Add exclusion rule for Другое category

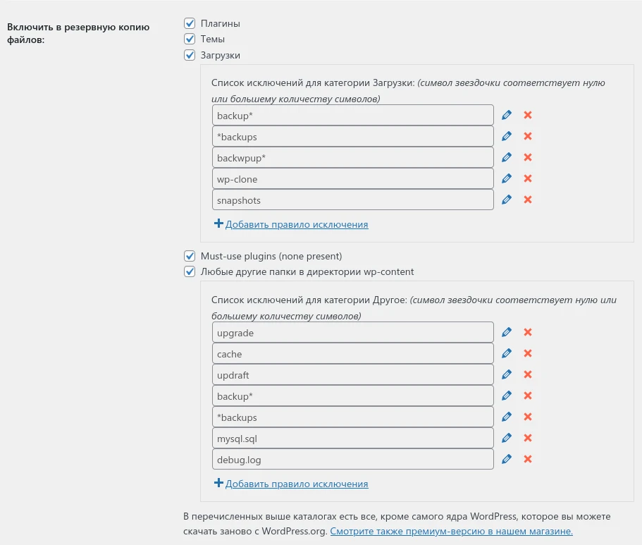(x=296, y=484)
